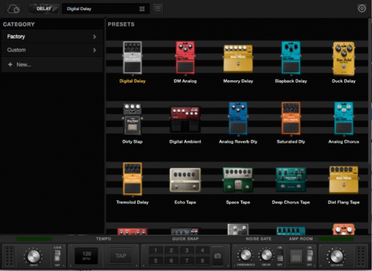Select Quick Snap slot 3
The height and width of the screenshot is (271, 372).
187,250
